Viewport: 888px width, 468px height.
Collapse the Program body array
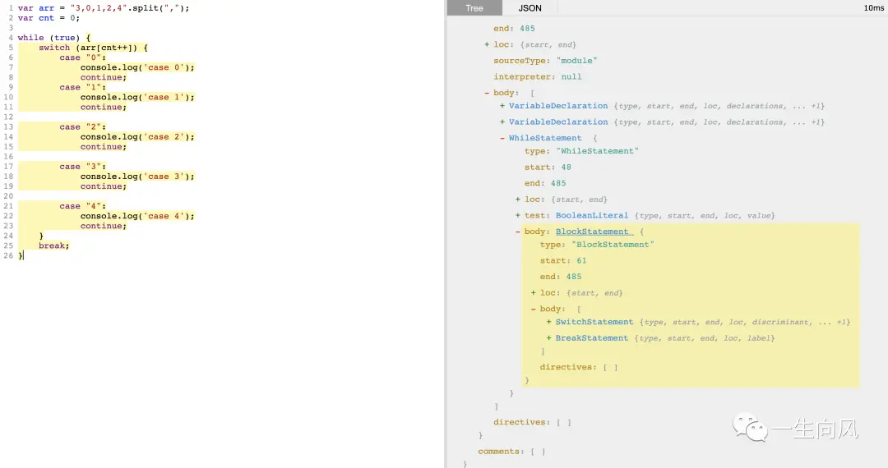coord(487,93)
